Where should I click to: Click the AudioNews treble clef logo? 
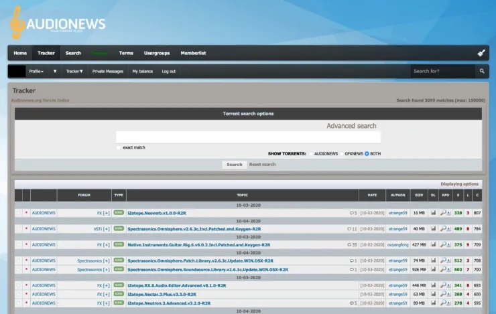pyautogui.click(x=17, y=23)
